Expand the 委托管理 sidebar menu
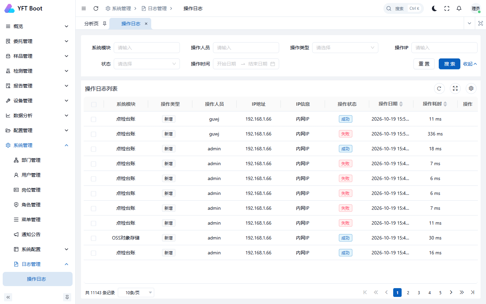The height and width of the screenshot is (304, 486). (x=37, y=41)
